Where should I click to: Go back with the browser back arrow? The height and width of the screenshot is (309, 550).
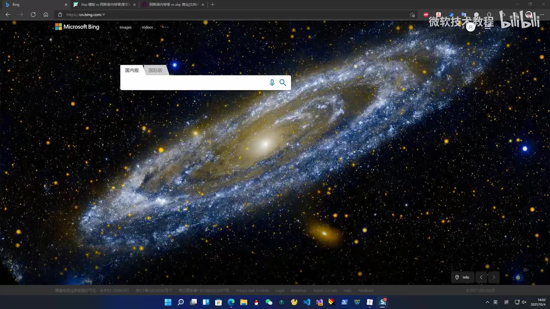pos(8,15)
